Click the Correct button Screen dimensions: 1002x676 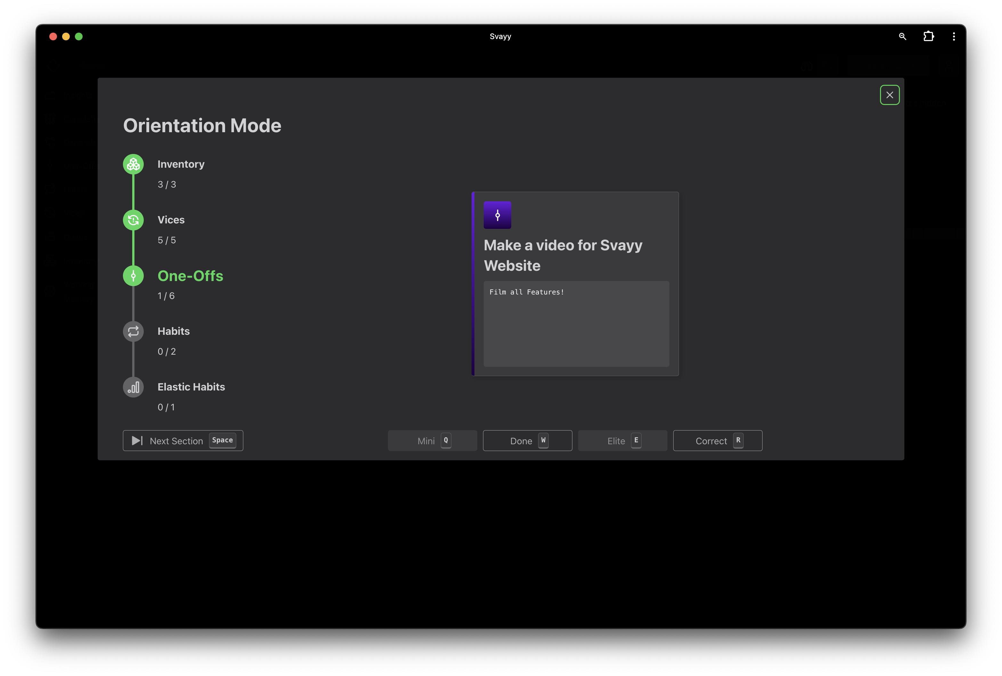click(717, 441)
